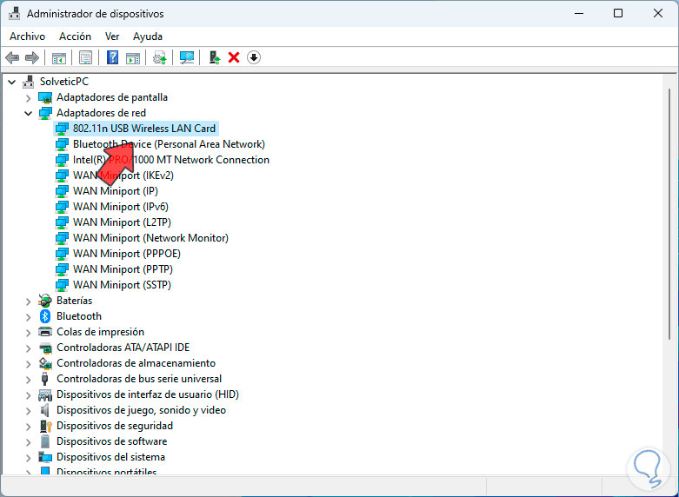Image resolution: width=679 pixels, height=497 pixels.
Task: Click the Bluetooth category icon
Action: (45, 316)
